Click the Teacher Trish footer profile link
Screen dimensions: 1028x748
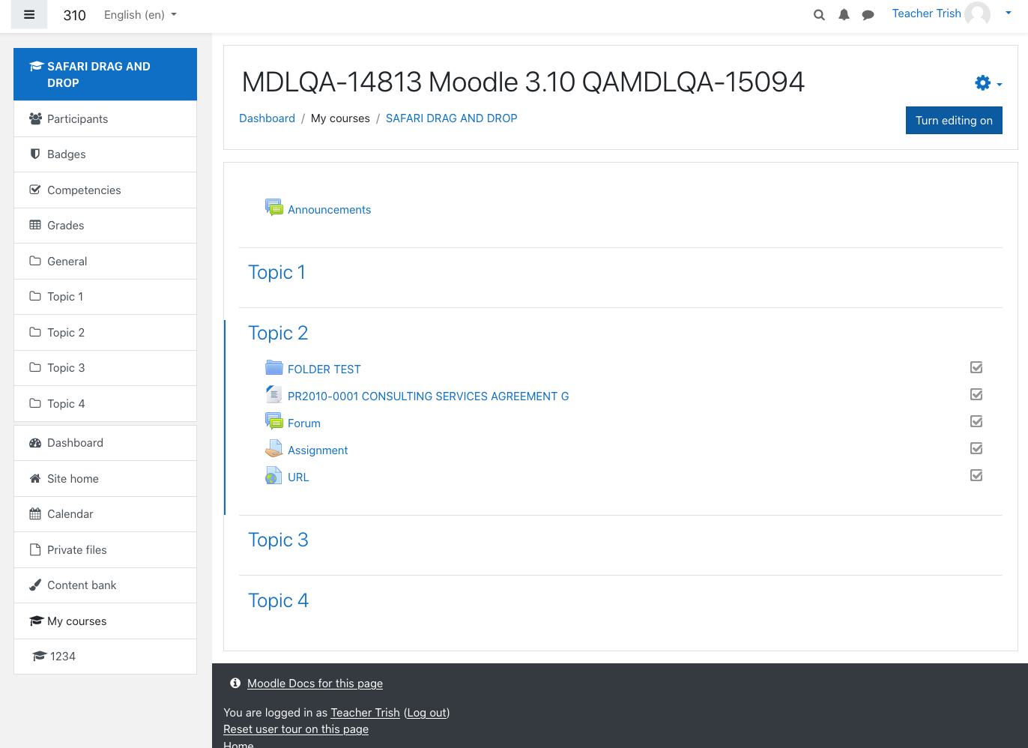pos(365,713)
